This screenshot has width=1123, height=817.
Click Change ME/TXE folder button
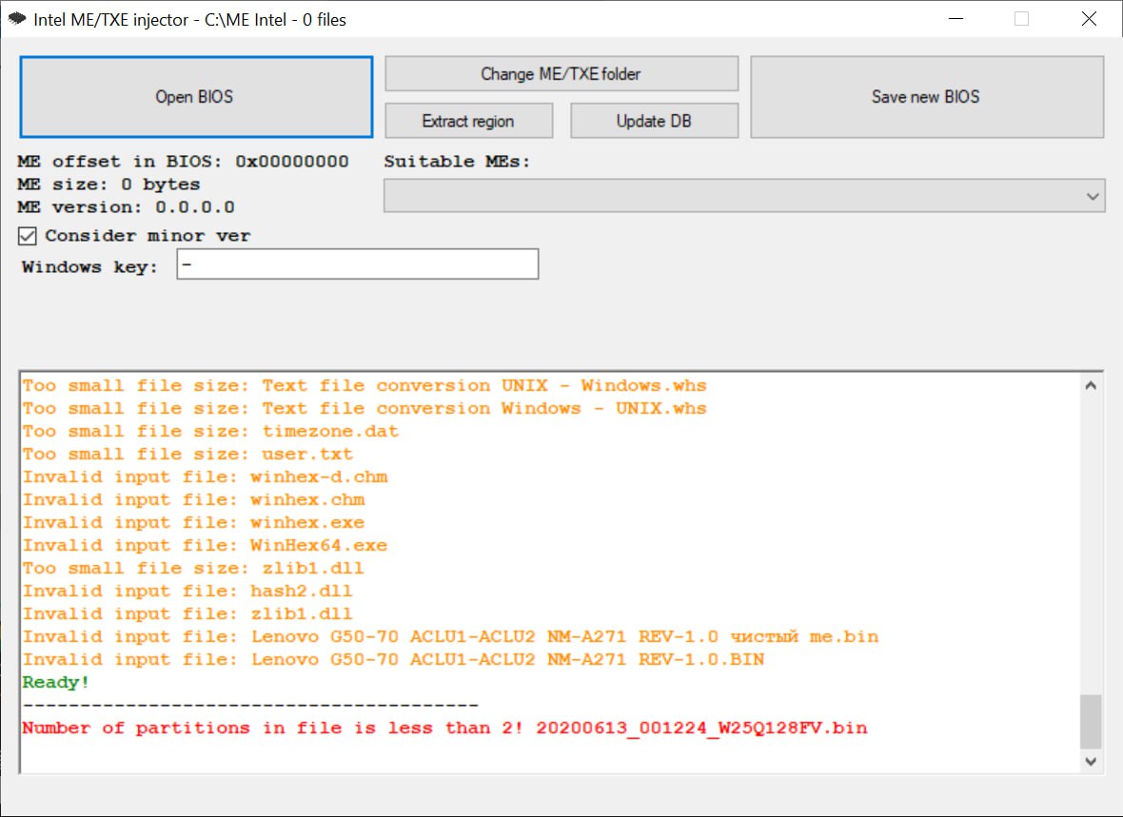[x=561, y=74]
